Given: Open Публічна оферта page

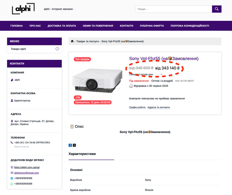Looking at the screenshot, I should (152, 26).
